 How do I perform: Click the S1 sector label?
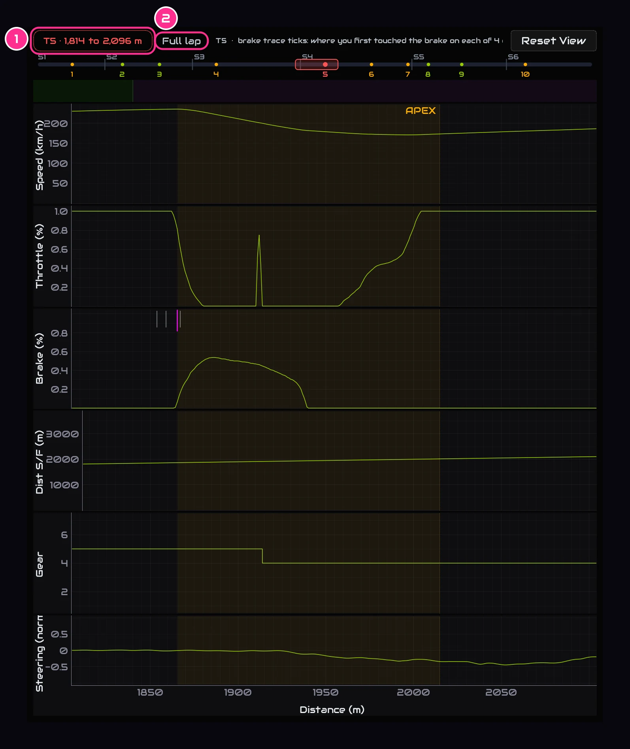42,57
